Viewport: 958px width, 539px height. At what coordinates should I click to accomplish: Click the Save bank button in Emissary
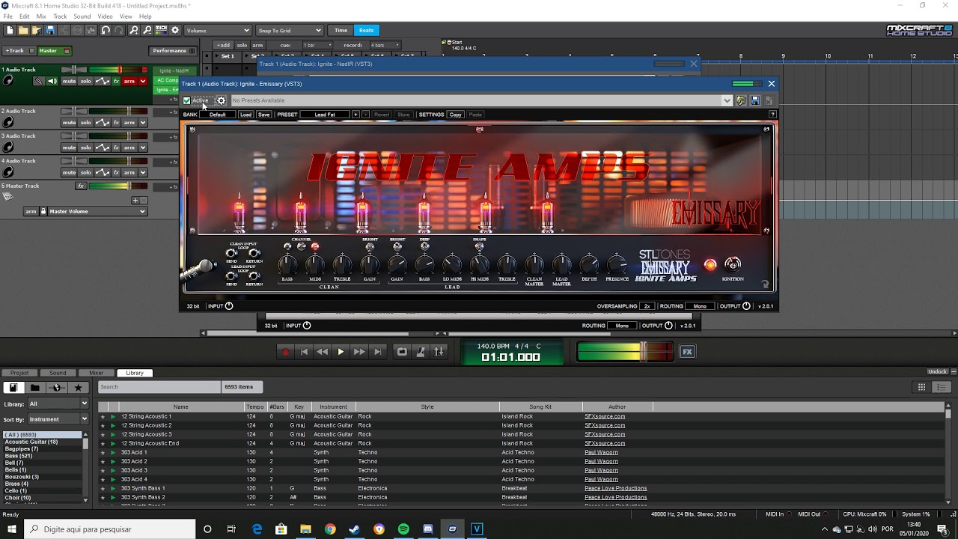[x=263, y=115]
